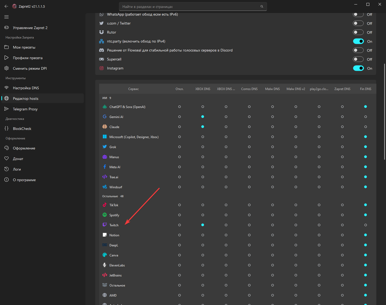The width and height of the screenshot is (386, 305).
Task: Select Malw DNS radio for Spotify
Action: tap(273, 215)
